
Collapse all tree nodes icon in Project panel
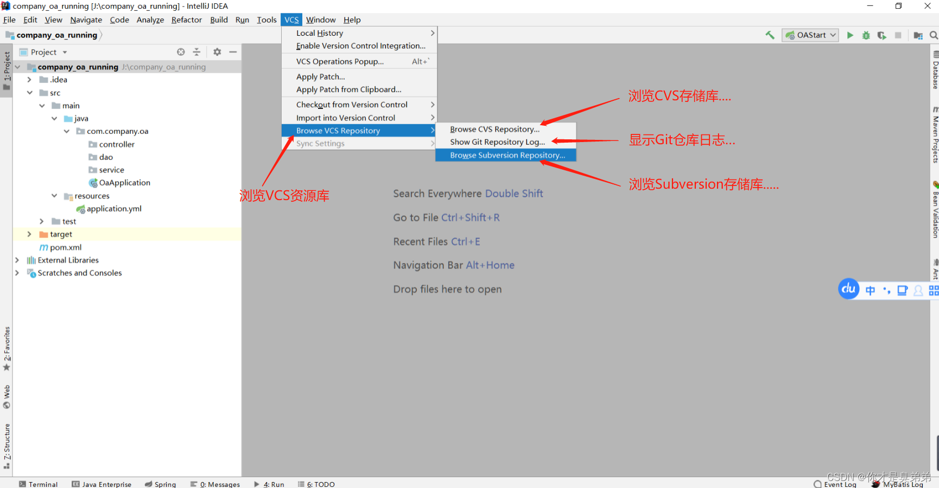coord(196,52)
